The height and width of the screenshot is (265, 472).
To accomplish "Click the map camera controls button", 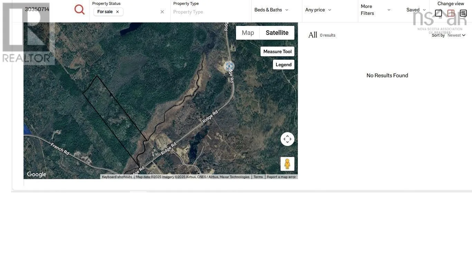I will coord(287,139).
